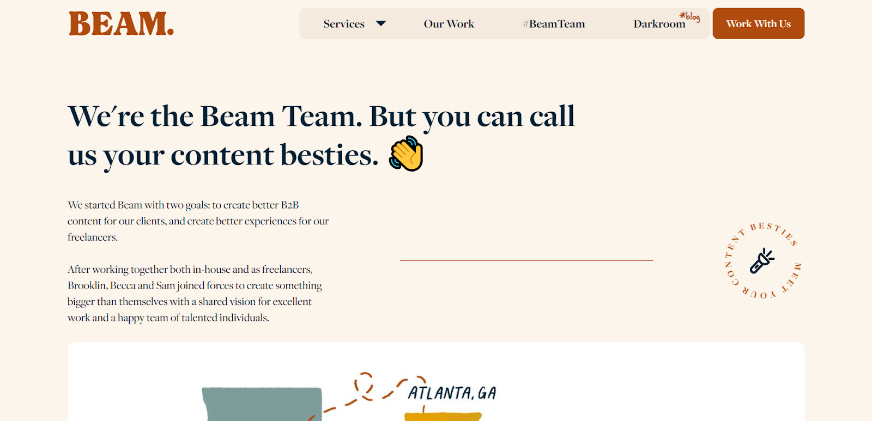This screenshot has height=421, width=872.
Task: Open the #BeamTeam page
Action: coord(554,24)
